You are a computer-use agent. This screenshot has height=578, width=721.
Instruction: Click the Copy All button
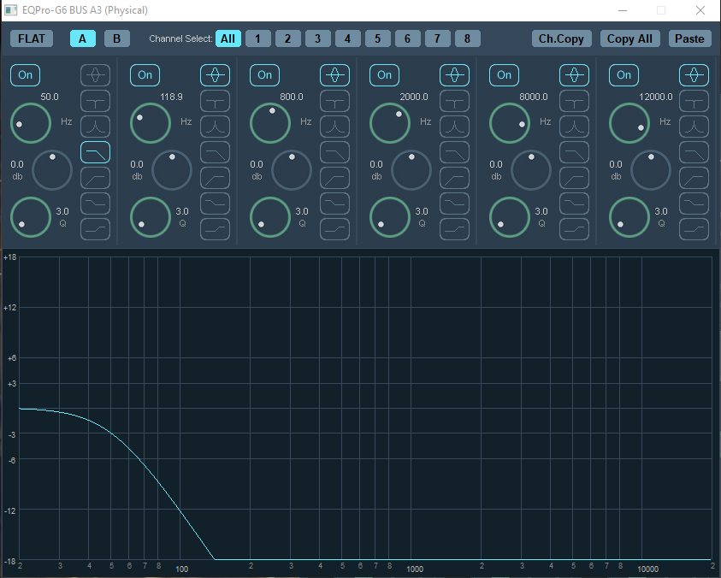click(x=629, y=38)
